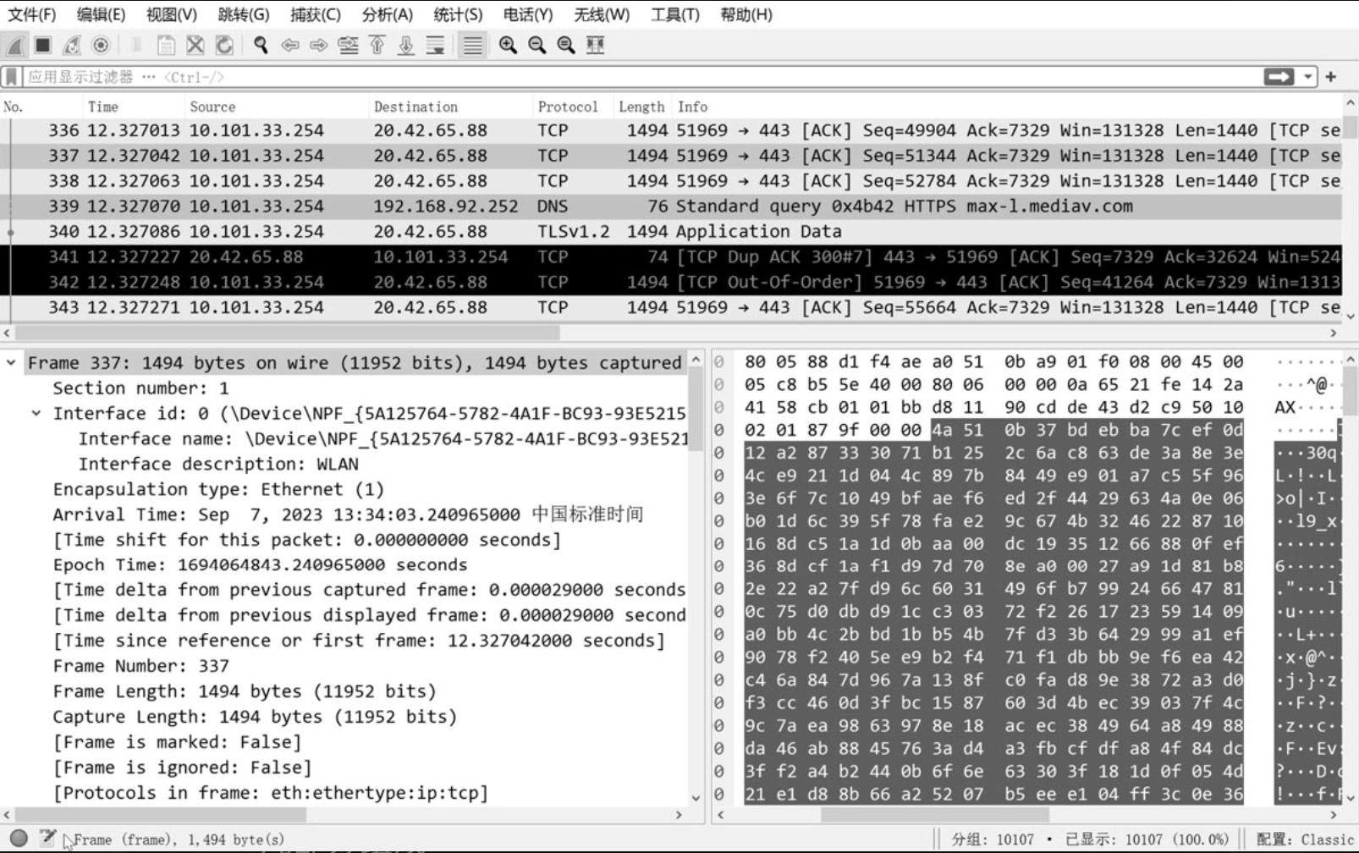1359x853 pixels.
Task: Click the packet details scroll-down arrow
Action: click(696, 797)
